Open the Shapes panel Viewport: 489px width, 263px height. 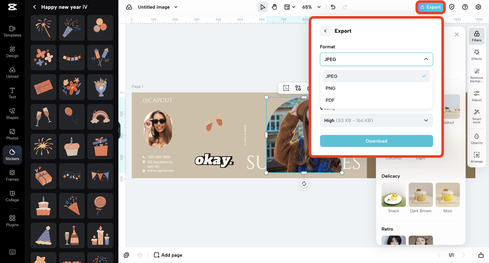tap(12, 113)
